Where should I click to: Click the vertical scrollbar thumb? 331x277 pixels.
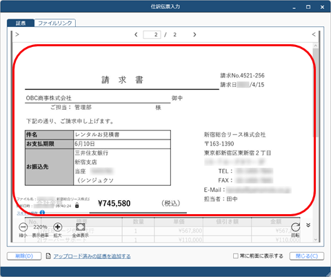316,92
